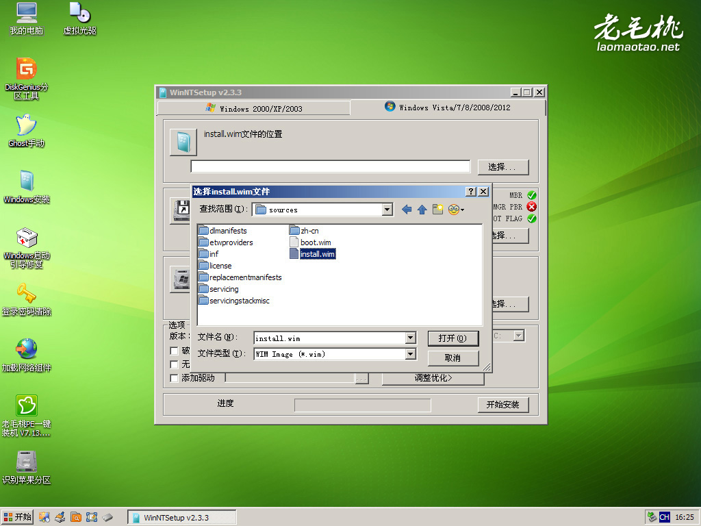Click the 识别苹果分区 desktop icon
Screen dimensions: 701x526
(x=27, y=468)
